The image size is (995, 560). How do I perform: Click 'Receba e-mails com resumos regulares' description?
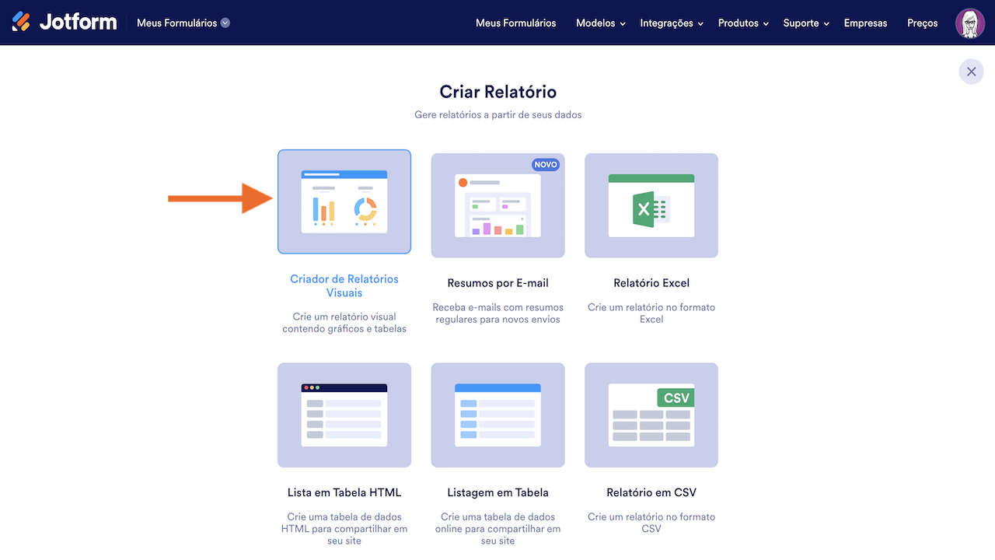click(497, 313)
